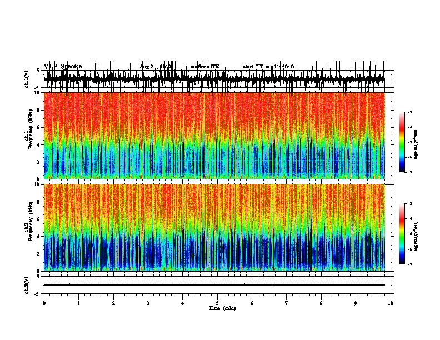Click the '-5' label on the ch.2 color bar
The width and height of the screenshot is (440, 340).
point(410,234)
